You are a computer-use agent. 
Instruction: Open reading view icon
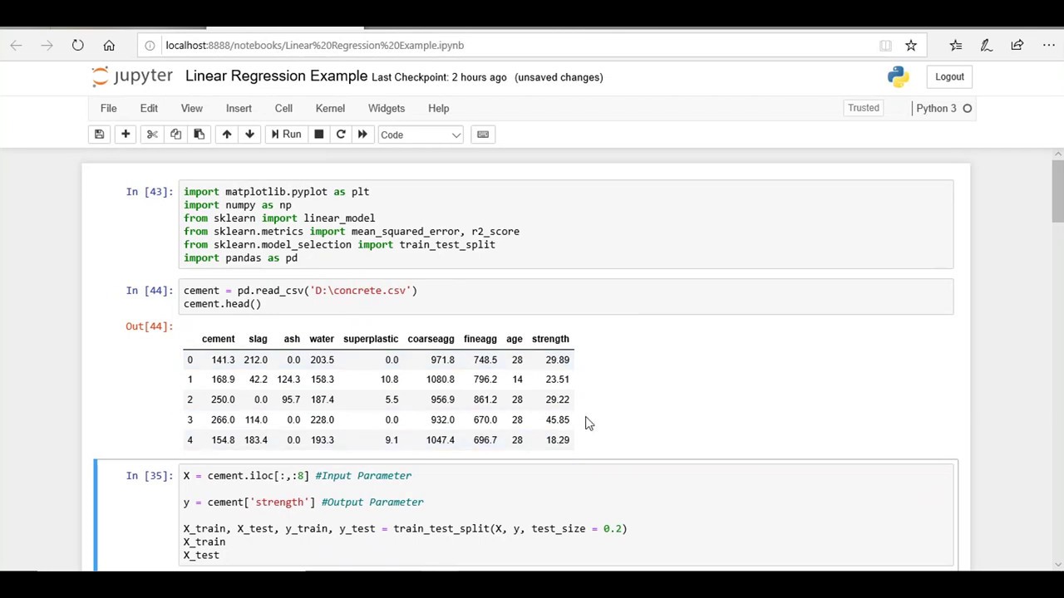point(885,45)
